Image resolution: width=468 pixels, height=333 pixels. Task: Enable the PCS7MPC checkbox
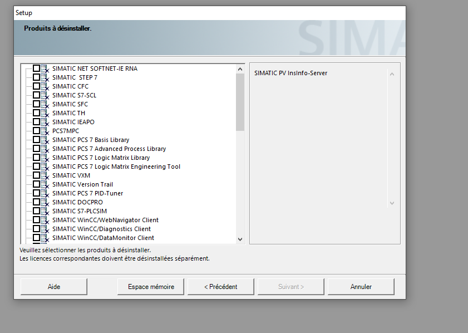coord(36,131)
